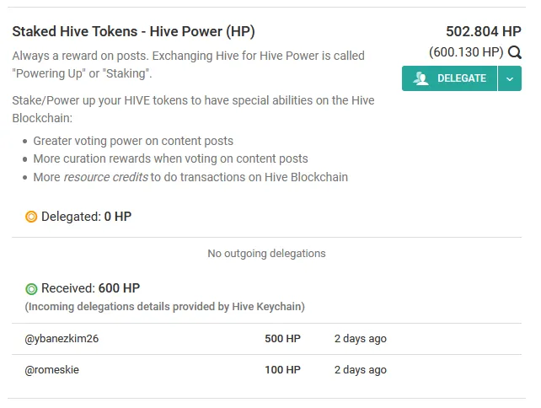This screenshot has width=541, height=408.
Task: Click the Delegated: 0 HP label
Action: 86,217
